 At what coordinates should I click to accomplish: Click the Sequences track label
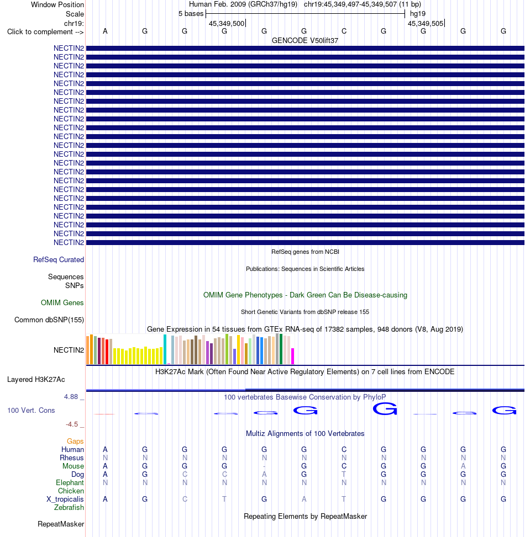point(66,277)
